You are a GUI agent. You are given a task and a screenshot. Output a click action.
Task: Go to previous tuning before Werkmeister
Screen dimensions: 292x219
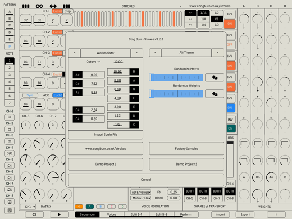point(74,53)
